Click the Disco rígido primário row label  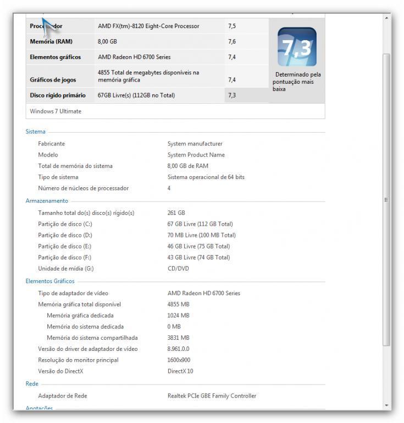click(x=58, y=95)
